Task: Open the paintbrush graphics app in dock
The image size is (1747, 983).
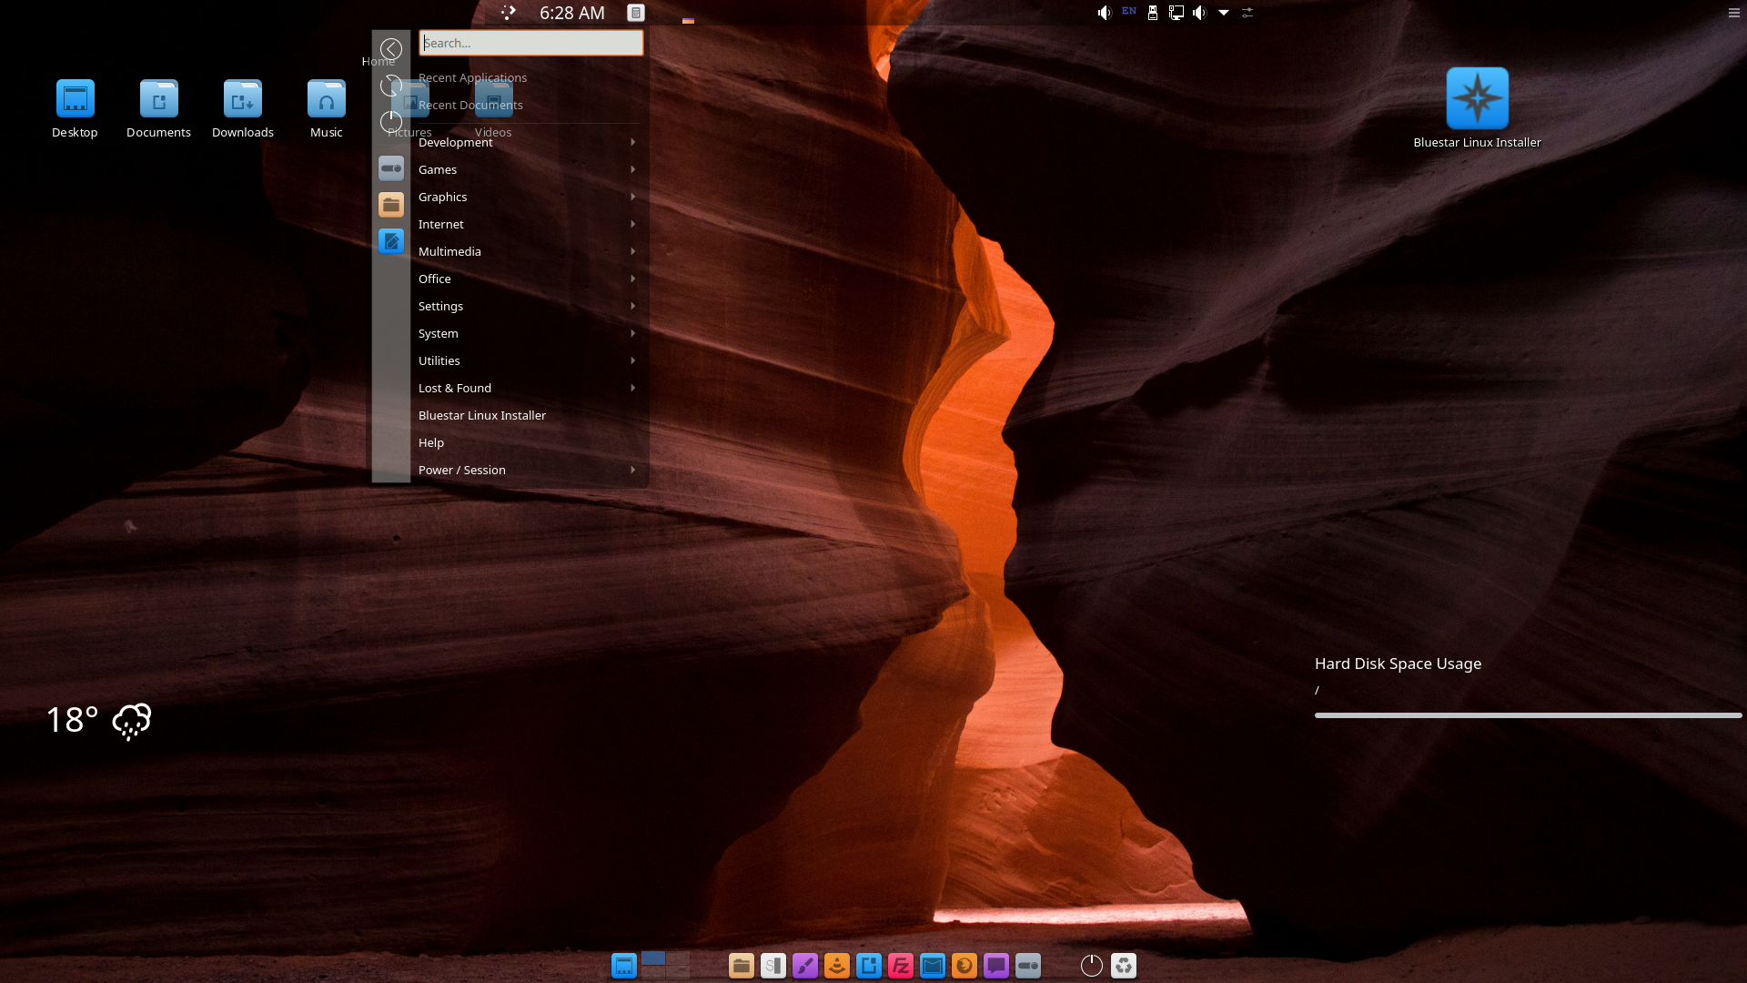Action: click(x=805, y=966)
